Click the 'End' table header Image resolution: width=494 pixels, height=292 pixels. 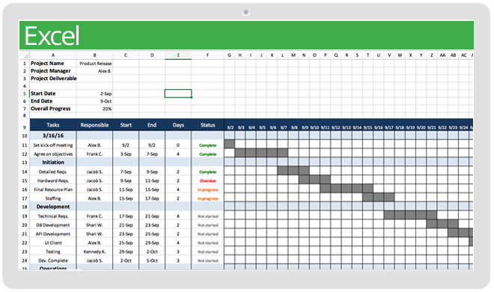pyautogui.click(x=152, y=125)
